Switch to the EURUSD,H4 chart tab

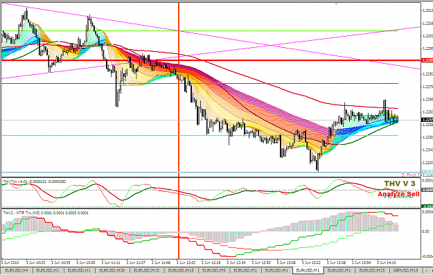pyautogui.click(x=17, y=271)
